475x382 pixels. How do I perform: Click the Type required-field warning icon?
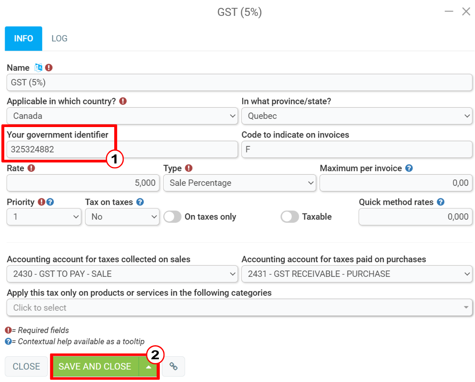pos(189,168)
